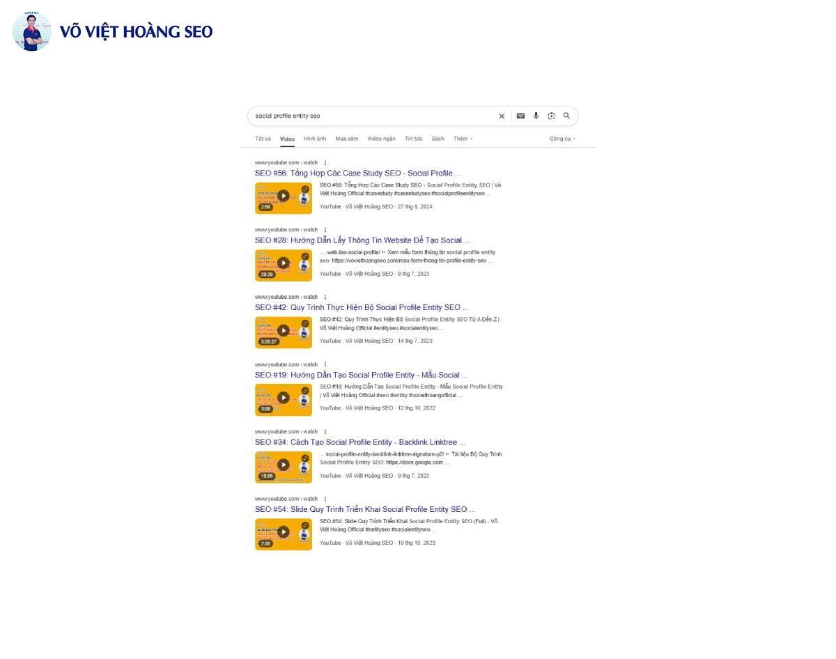Image resolution: width=836 pixels, height=659 pixels.
Task: Open result 'SEO #54: Slide Quy Trình Triển Khai'
Action: click(365, 509)
